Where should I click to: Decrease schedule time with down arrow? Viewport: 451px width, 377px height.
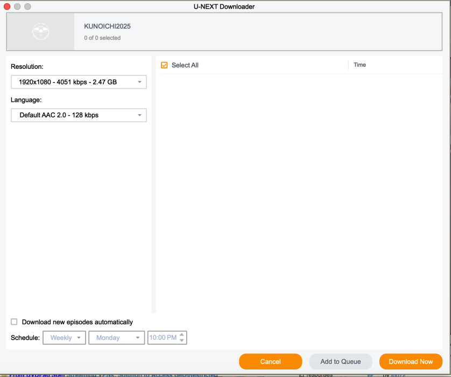point(182,340)
